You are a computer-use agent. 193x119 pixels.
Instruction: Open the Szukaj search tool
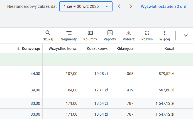(48, 35)
